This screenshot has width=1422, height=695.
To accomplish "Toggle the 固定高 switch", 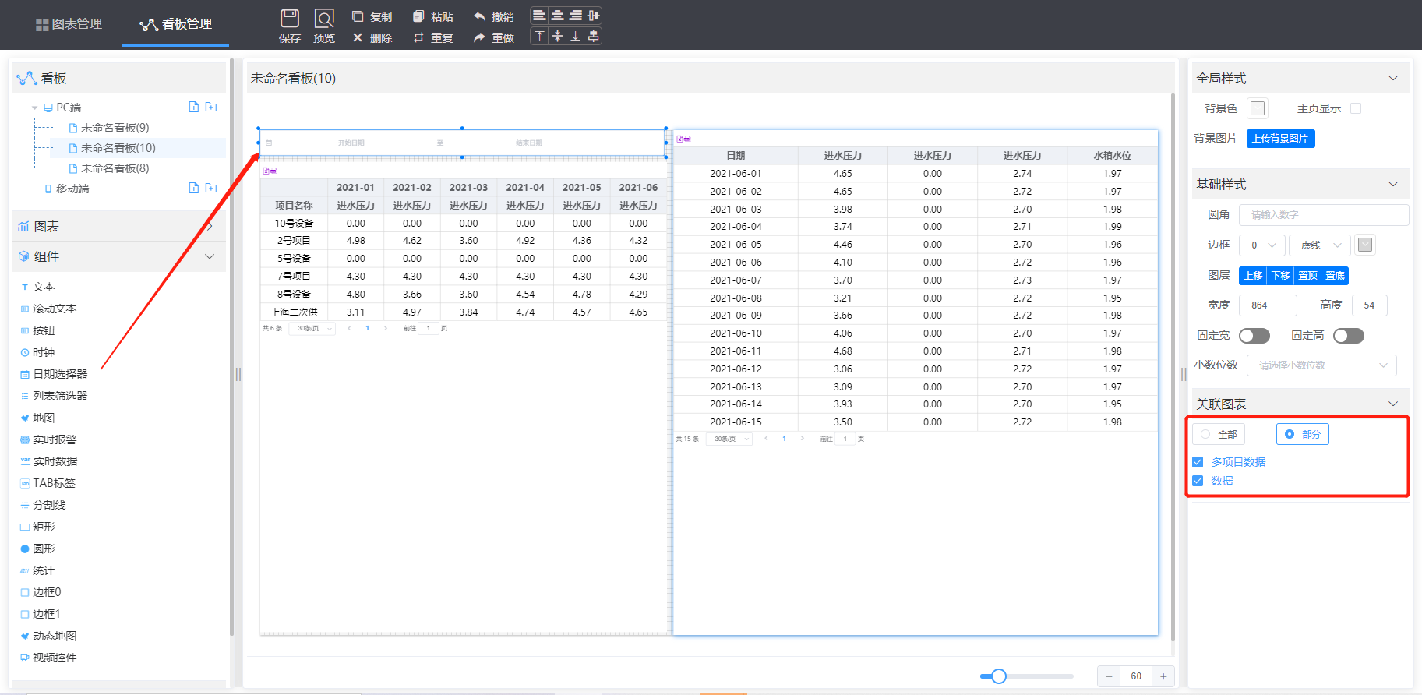I will (1349, 336).
